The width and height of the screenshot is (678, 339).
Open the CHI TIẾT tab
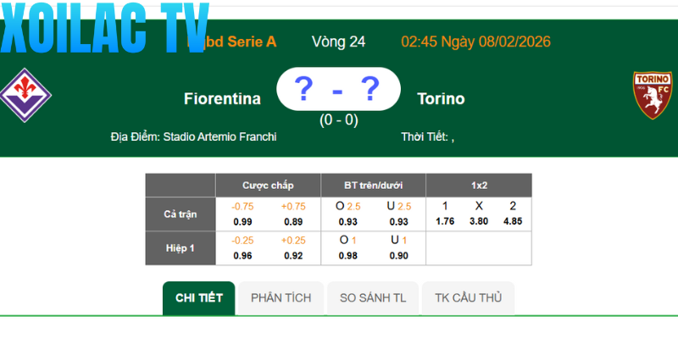pos(199,297)
